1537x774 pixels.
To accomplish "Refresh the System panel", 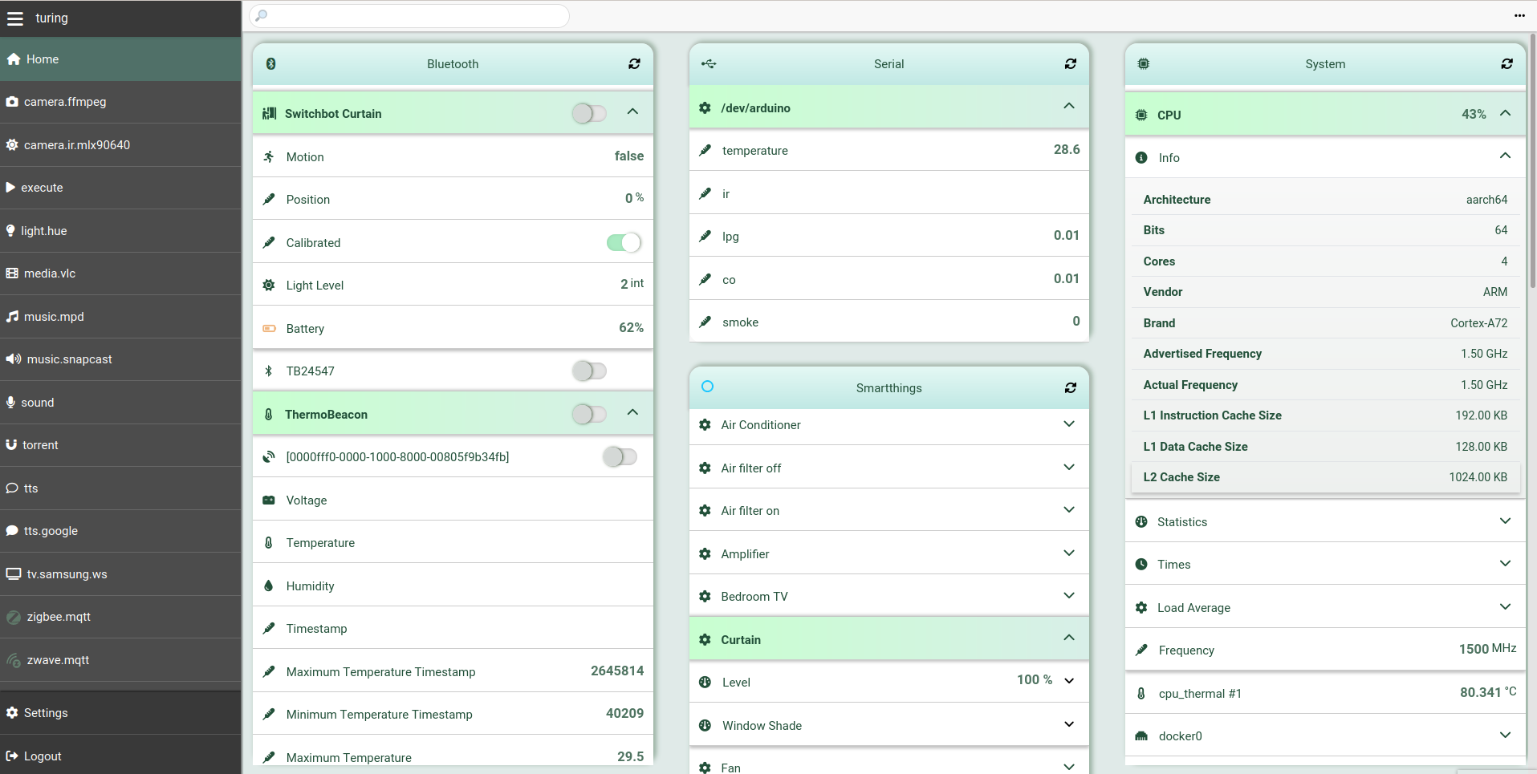I will pos(1507,64).
